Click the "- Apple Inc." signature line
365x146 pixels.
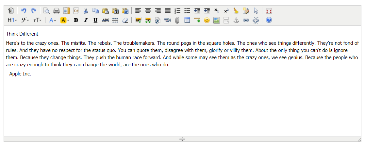coord(19,74)
